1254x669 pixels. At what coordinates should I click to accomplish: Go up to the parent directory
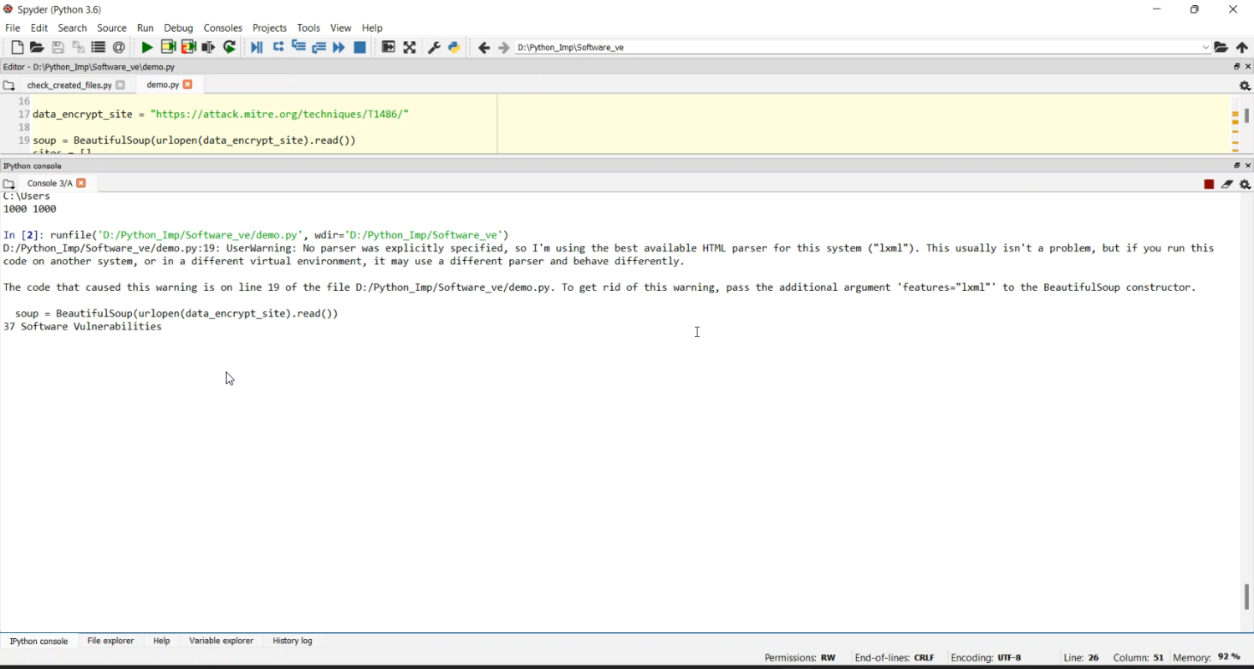click(x=1242, y=48)
